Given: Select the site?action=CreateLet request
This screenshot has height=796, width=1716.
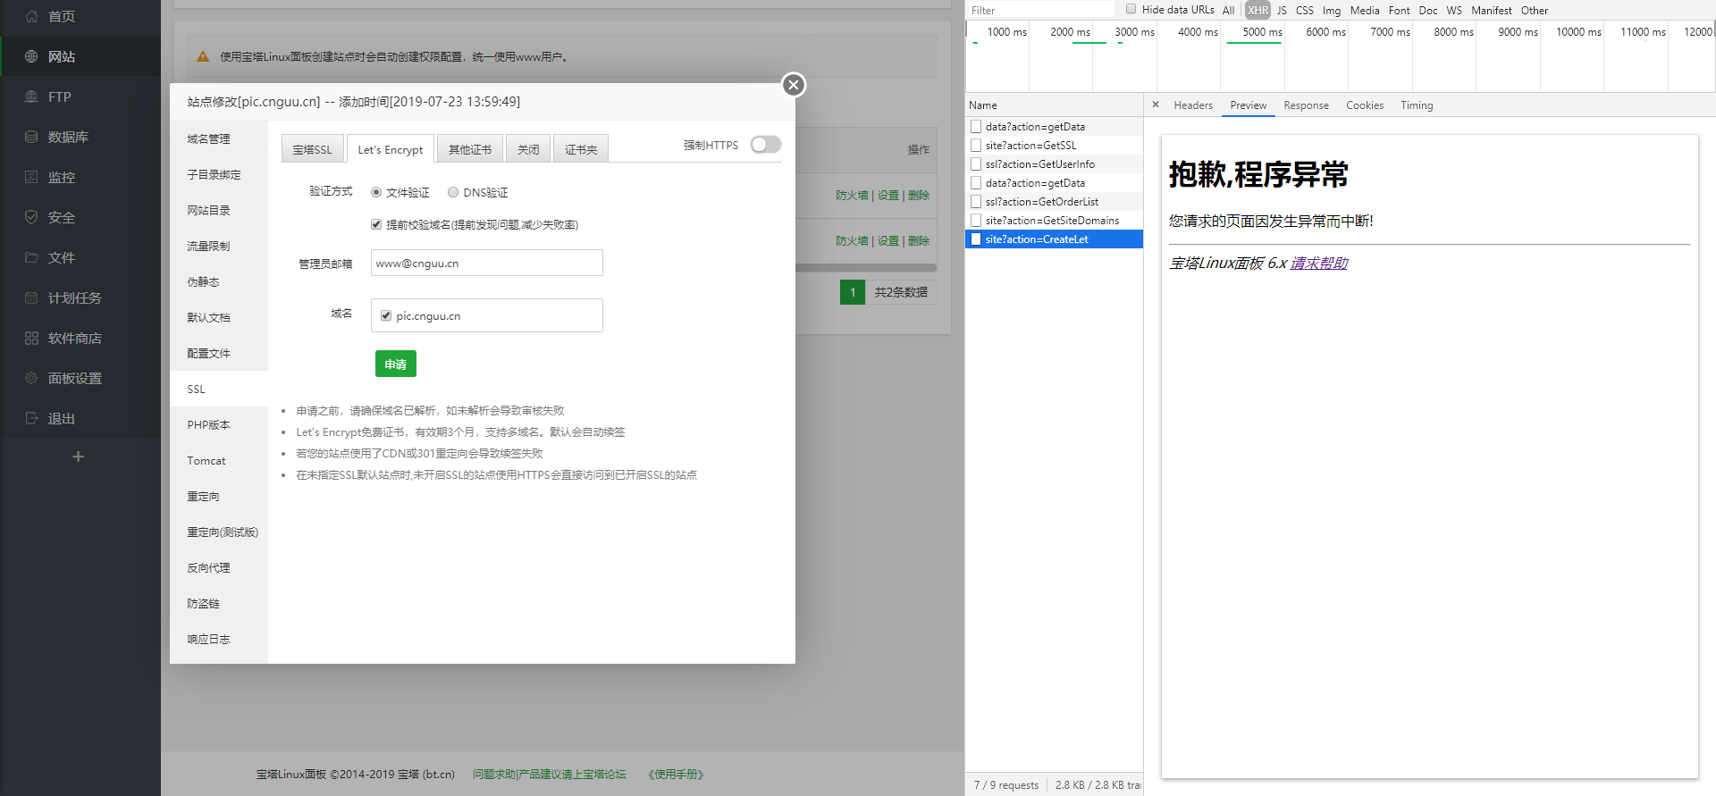Looking at the screenshot, I should [1054, 239].
